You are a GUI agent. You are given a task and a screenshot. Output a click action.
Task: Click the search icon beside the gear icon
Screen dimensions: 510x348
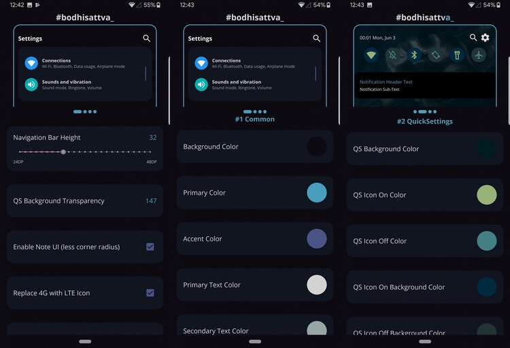click(x=473, y=38)
